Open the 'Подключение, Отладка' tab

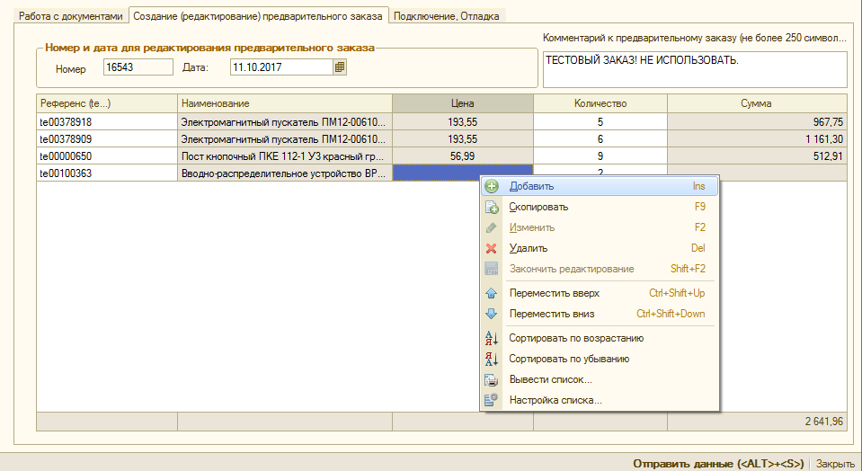point(449,15)
